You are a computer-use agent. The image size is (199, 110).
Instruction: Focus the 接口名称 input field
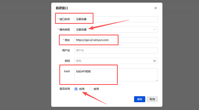click(x=116, y=19)
